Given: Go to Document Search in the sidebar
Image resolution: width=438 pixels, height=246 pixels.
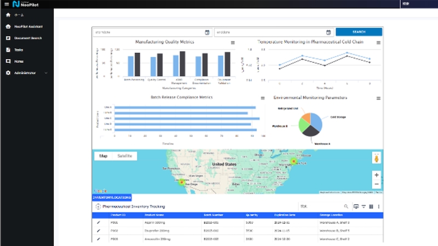Looking at the screenshot, I should point(26,38).
